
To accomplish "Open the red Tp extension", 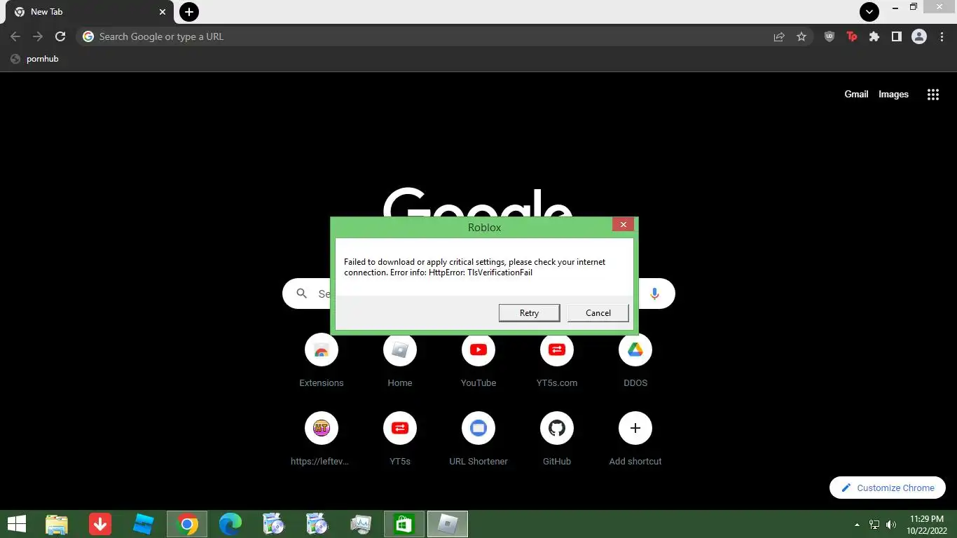I will tap(852, 36).
